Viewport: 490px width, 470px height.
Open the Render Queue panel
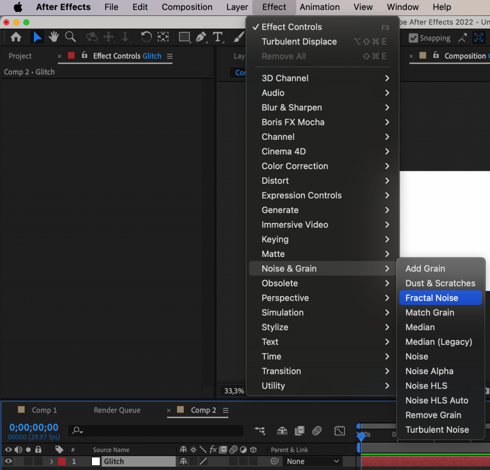pos(117,410)
